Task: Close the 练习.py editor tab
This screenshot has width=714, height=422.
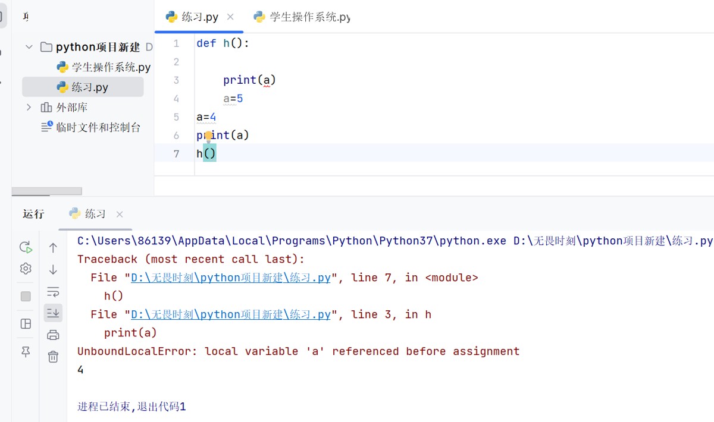Action: point(231,17)
